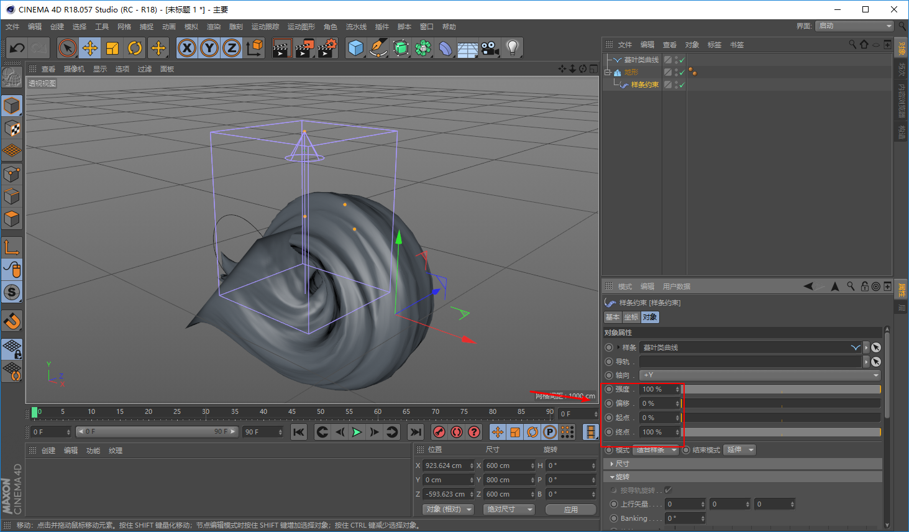Enable Points mode in left sidebar
The image size is (909, 532).
12,173
